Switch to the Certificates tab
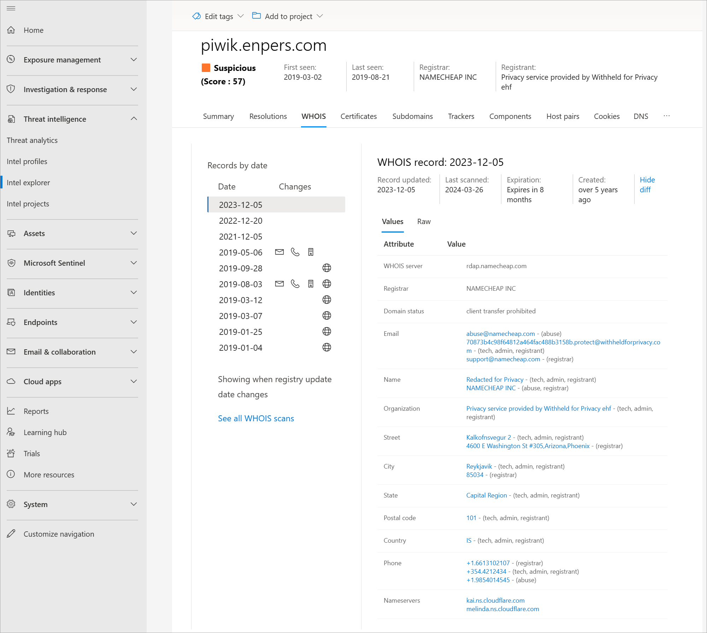The image size is (707, 633). pos(358,116)
